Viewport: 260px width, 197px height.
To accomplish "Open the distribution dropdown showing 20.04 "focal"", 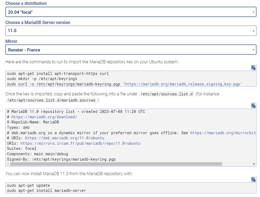I will (131, 12).
